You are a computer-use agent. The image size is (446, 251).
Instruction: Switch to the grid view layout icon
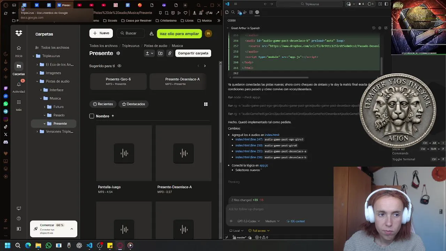206,104
